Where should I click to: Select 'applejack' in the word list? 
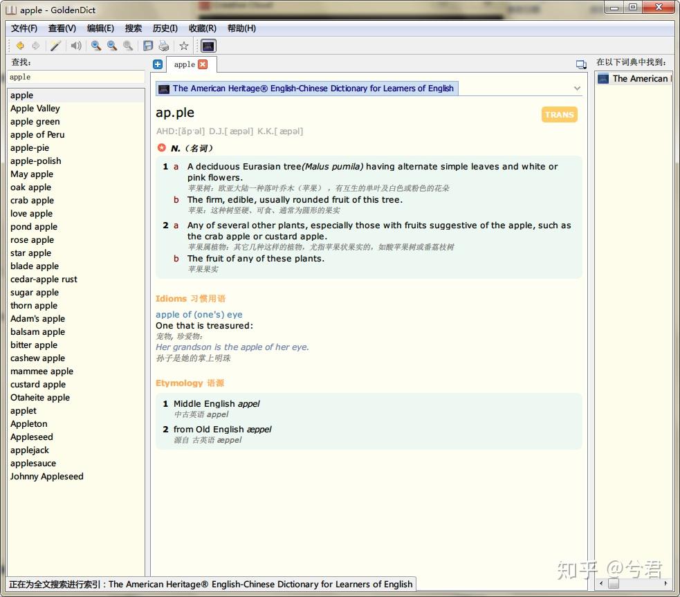76,450
